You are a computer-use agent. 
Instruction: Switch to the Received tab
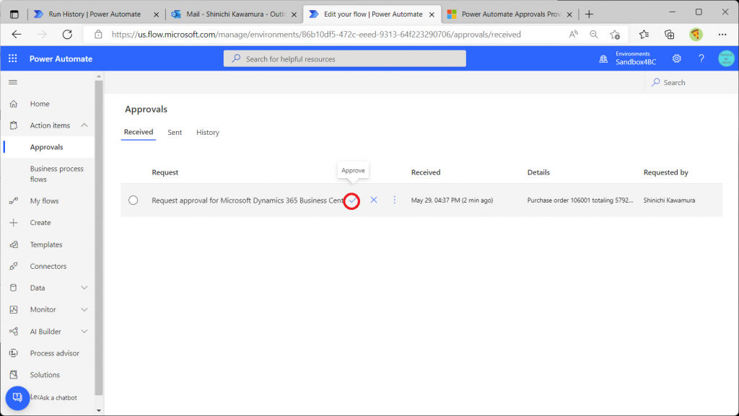[x=139, y=132]
